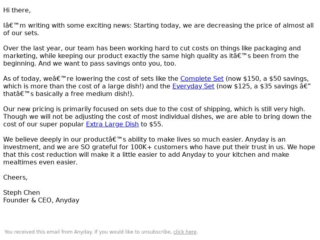Open the Complete Set link

point(202,79)
